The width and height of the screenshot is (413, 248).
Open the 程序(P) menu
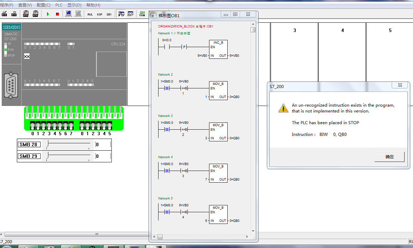pyautogui.click(x=7, y=5)
